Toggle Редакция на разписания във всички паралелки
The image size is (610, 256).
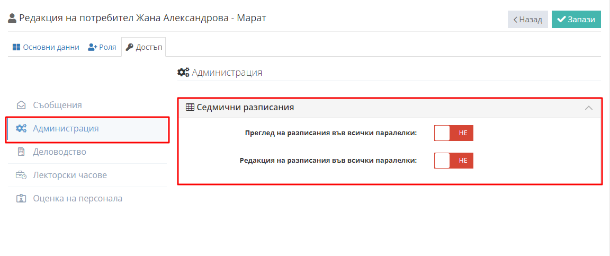(x=454, y=161)
